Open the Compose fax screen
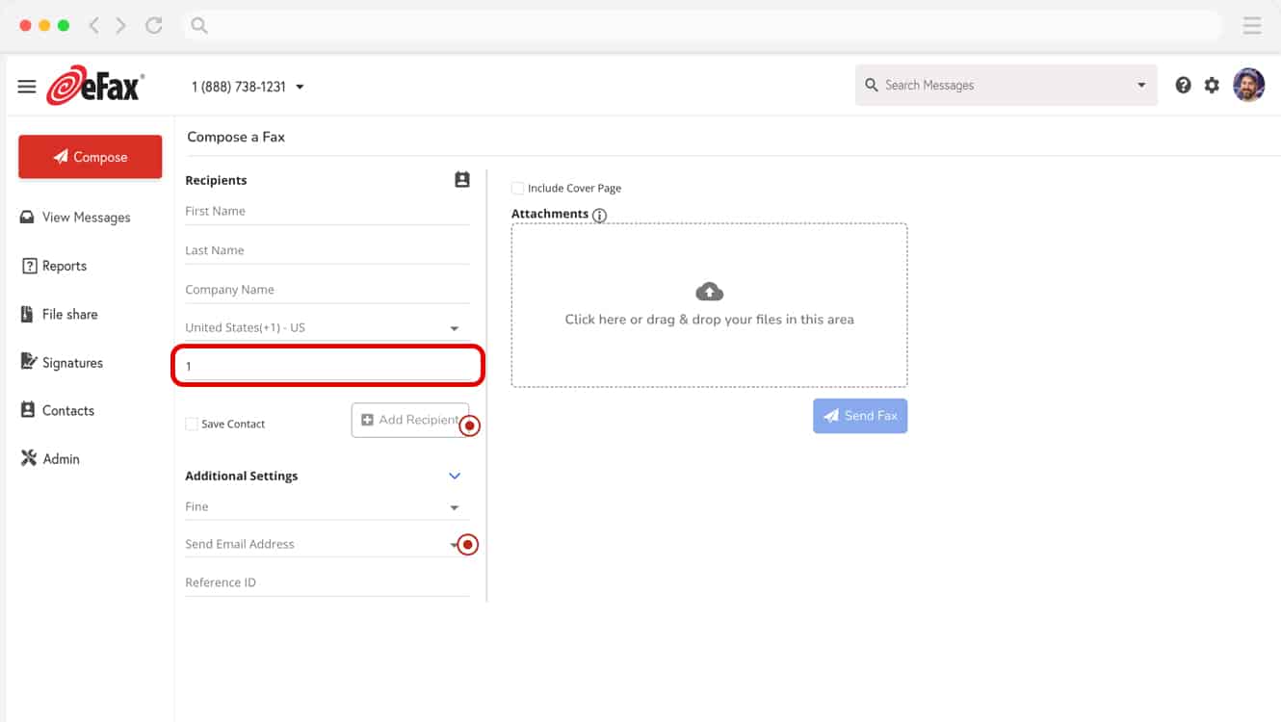The image size is (1281, 722). (x=90, y=156)
